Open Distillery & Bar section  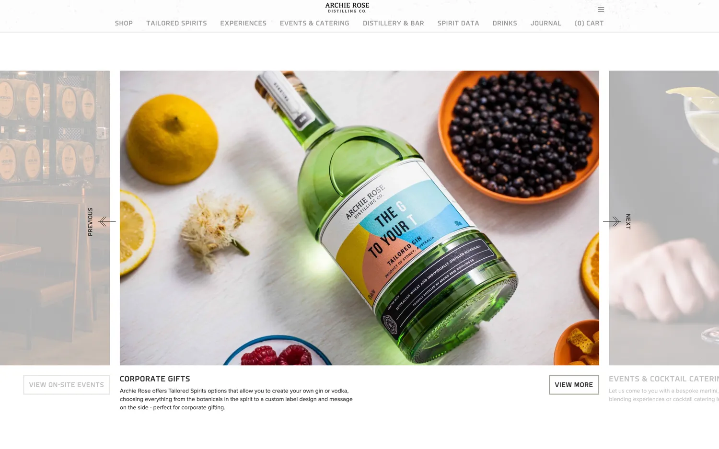393,23
